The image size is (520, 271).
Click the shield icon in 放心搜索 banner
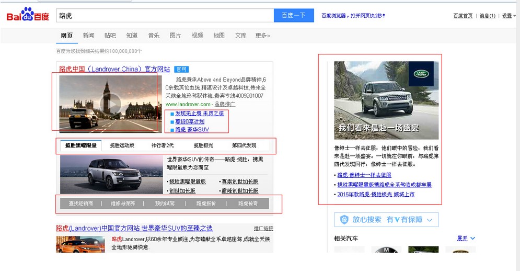(344, 220)
